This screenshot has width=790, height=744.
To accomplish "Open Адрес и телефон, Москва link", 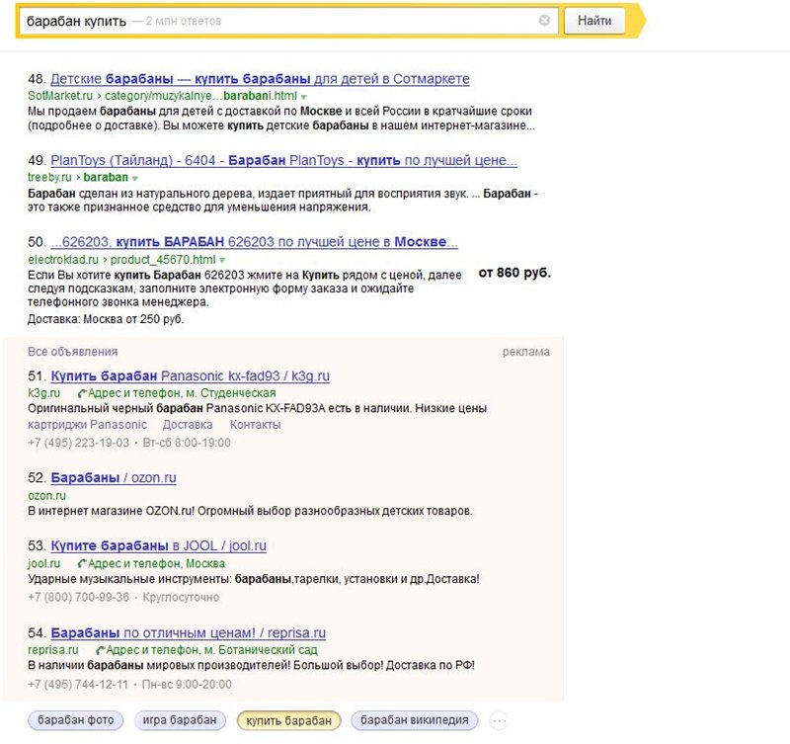I will click(x=157, y=563).
